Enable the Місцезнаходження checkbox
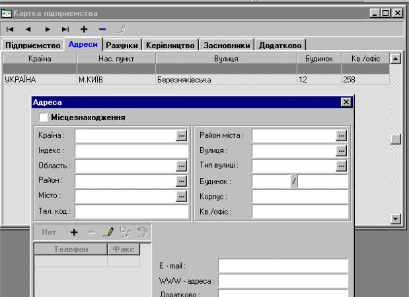The image size is (409, 297). [x=43, y=117]
